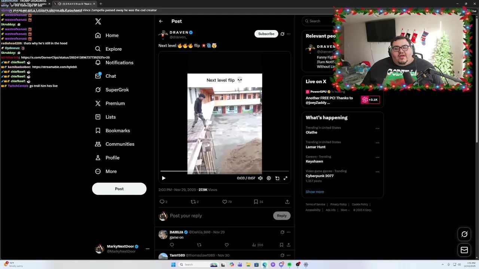Image resolution: width=479 pixels, height=269 pixels.
Task: Open more options on DAHLIA's reply
Action: (x=289, y=232)
